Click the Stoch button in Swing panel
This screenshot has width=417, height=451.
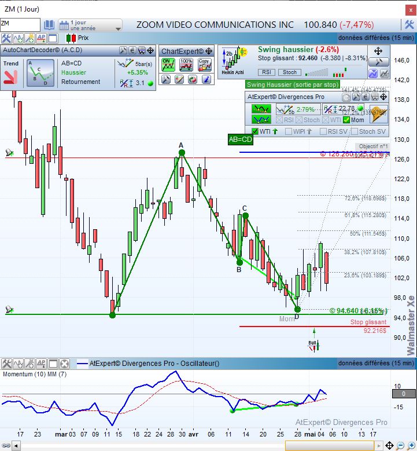click(x=289, y=72)
